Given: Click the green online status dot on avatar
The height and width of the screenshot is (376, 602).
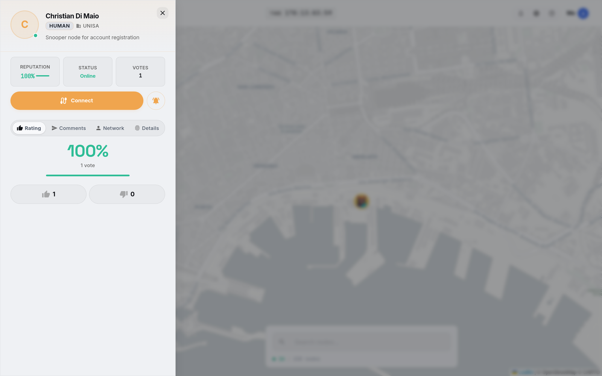Looking at the screenshot, I should pyautogui.click(x=35, y=36).
